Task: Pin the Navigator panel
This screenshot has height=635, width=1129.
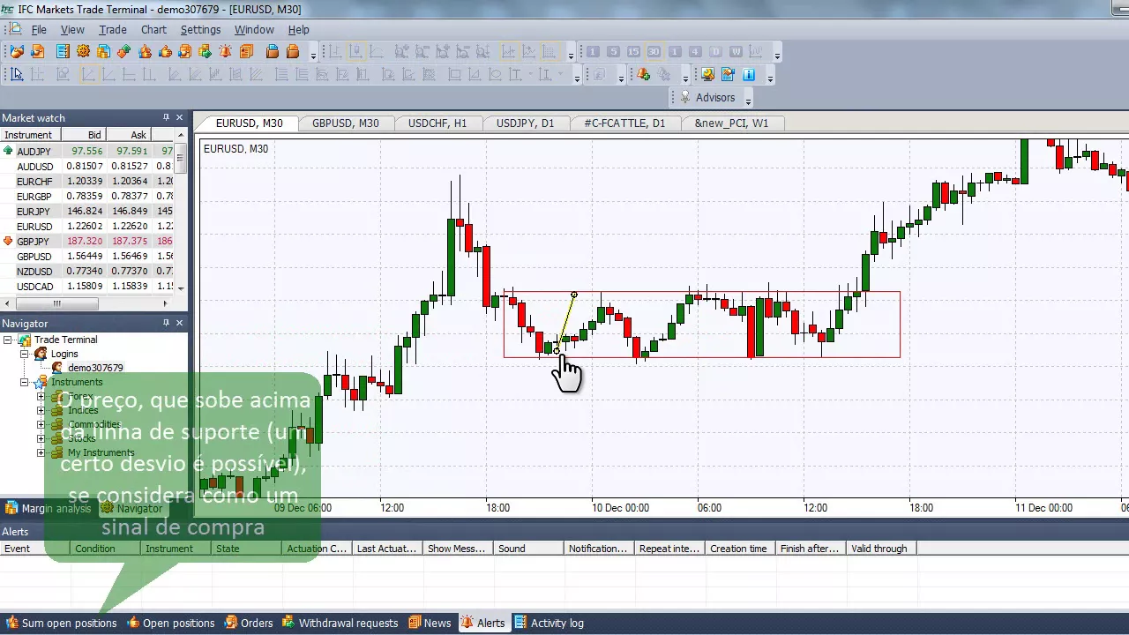Action: click(166, 323)
